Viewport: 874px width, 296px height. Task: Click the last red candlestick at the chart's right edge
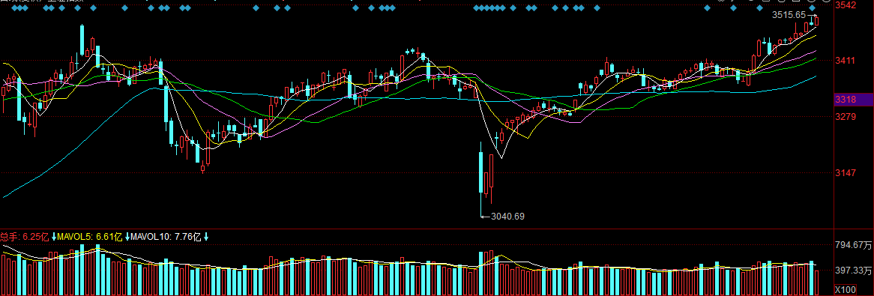816,21
